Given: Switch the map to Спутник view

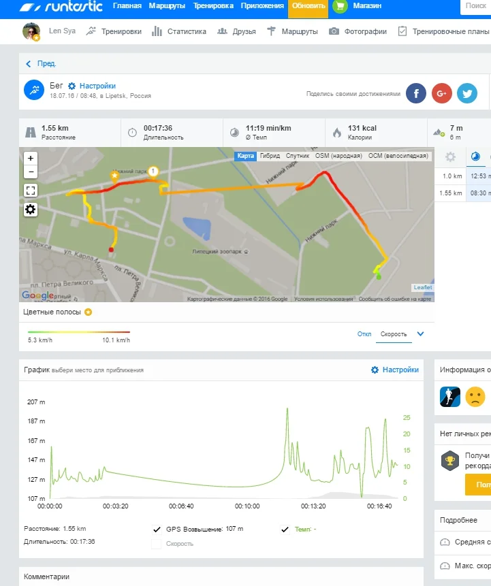Looking at the screenshot, I should coord(298,156).
